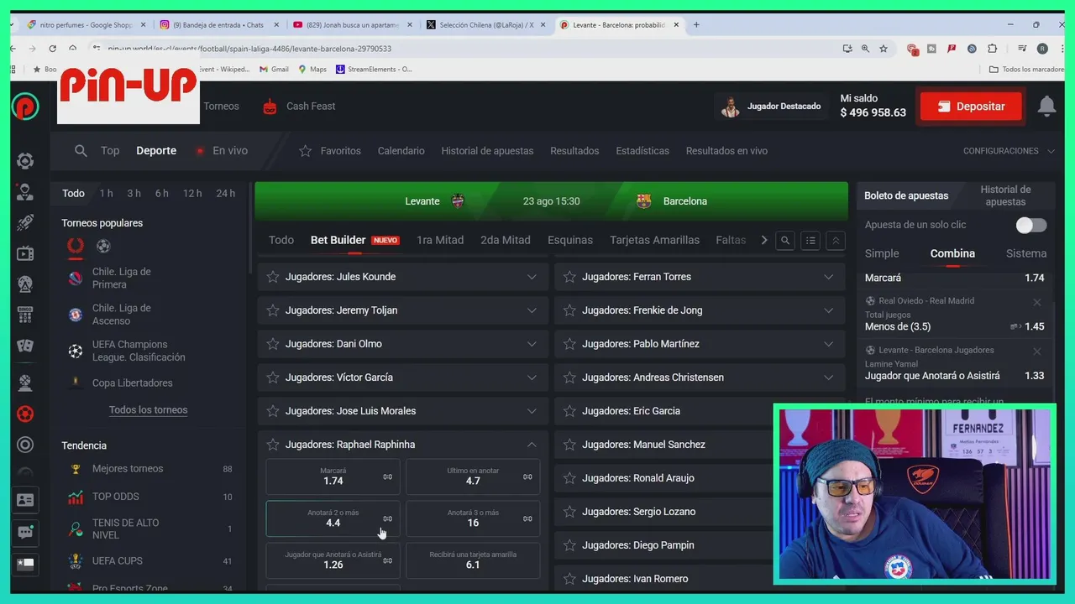Open Todos los torneos link
This screenshot has height=604, width=1075.
coord(148,410)
